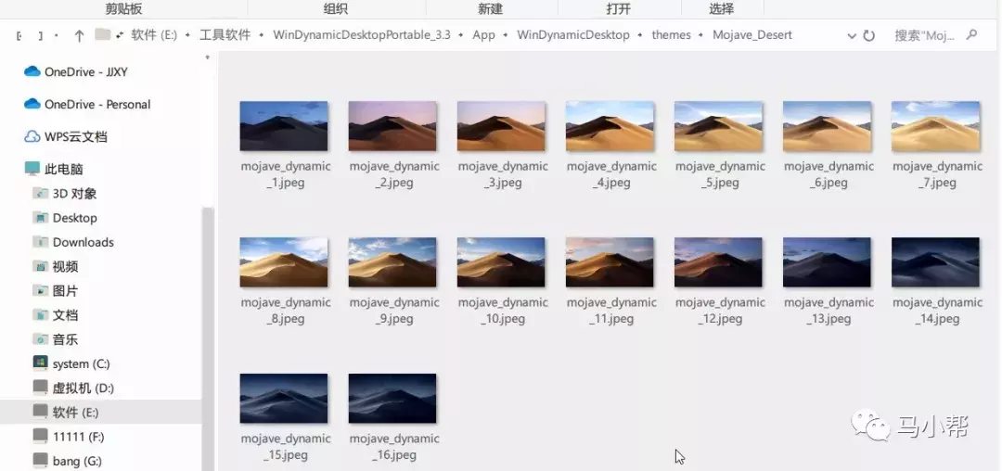Select the mojave_dynamic_16.jpeg image thumbnail
The image size is (1002, 471).
click(392, 399)
